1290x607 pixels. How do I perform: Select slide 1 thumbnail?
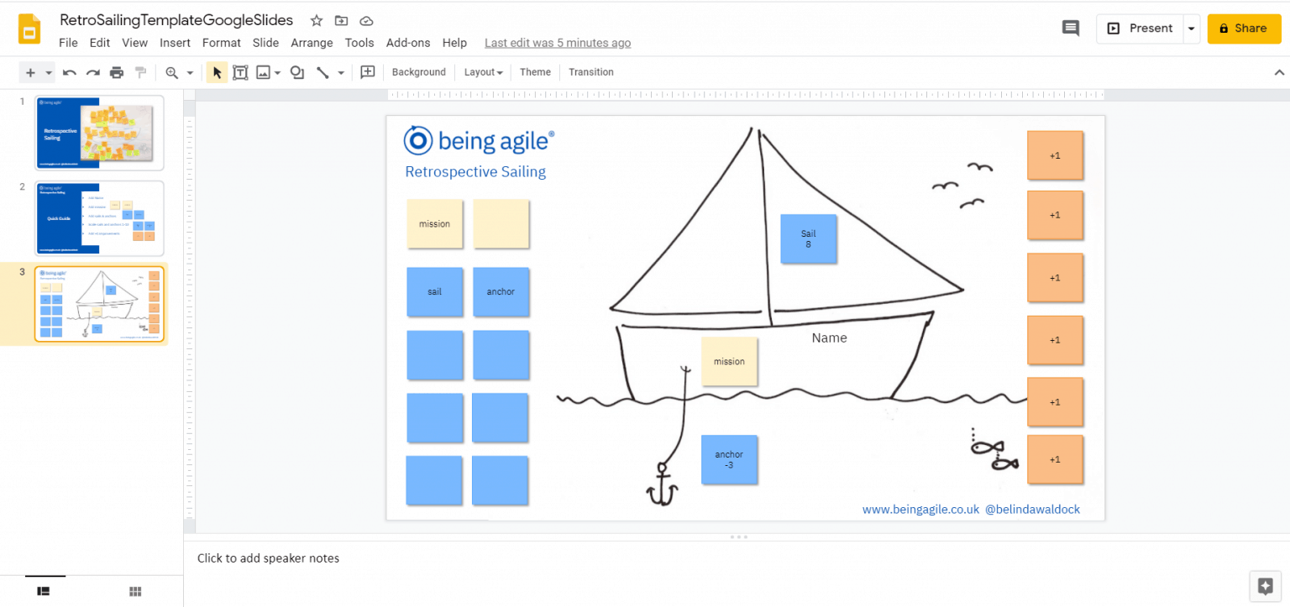98,133
